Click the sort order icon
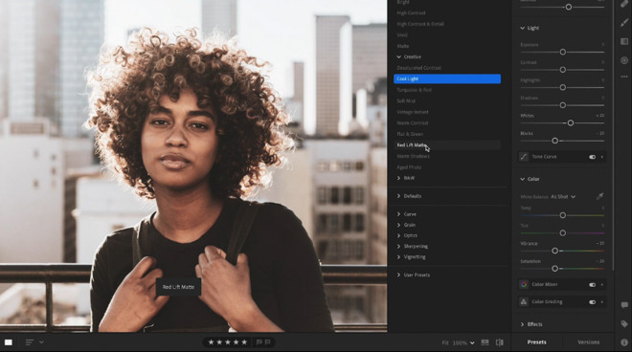Image resolution: width=632 pixels, height=352 pixels. click(29, 342)
